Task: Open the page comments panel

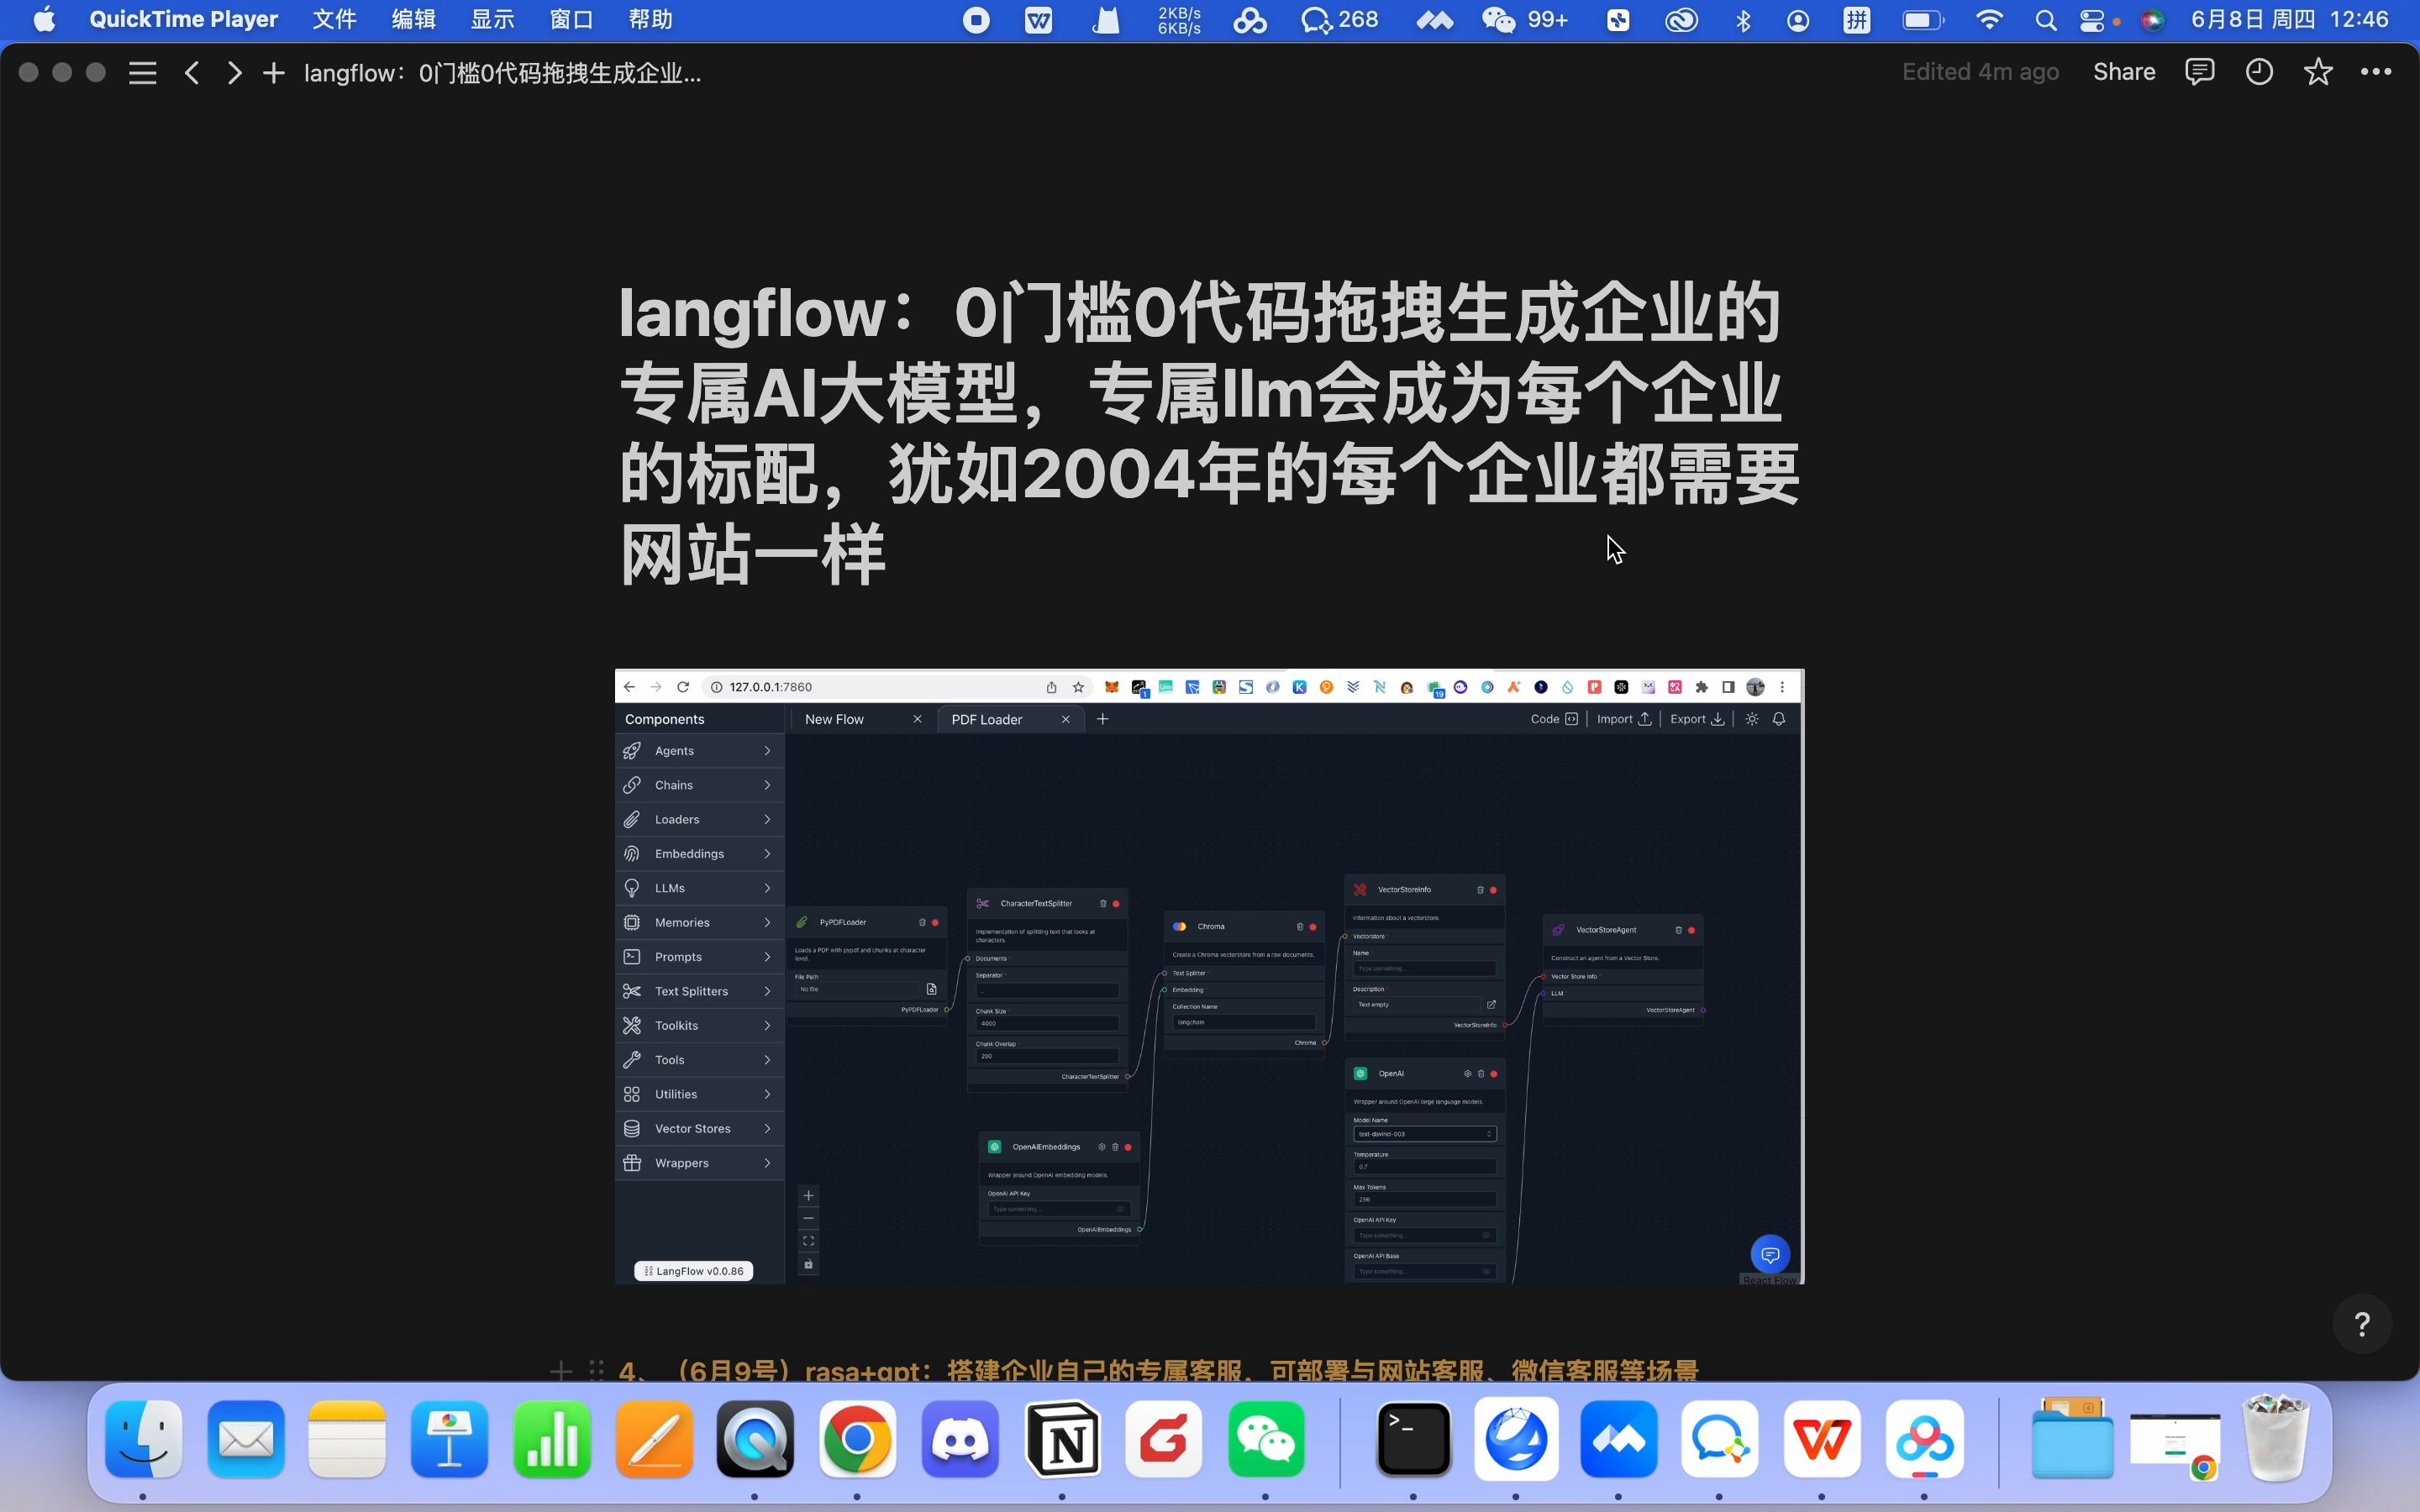Action: (2200, 72)
